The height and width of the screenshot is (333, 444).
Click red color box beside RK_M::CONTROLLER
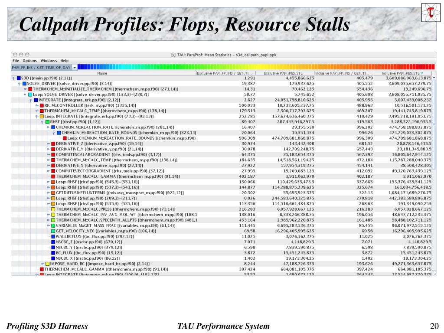[x=42, y=106]
